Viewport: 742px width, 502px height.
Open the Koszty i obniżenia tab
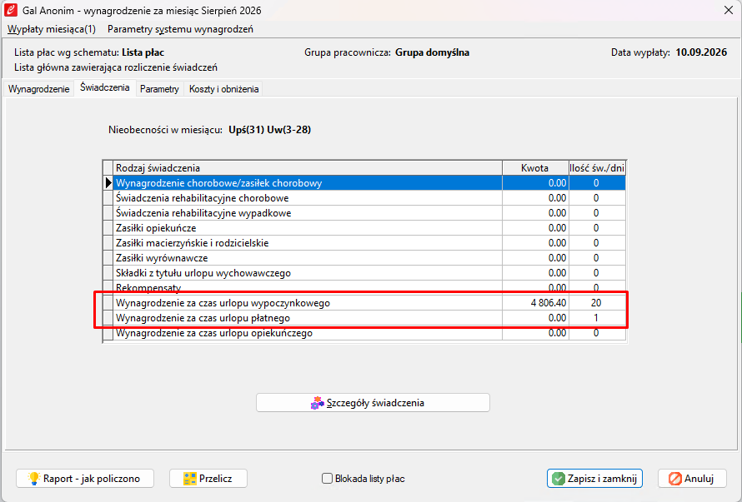[223, 89]
